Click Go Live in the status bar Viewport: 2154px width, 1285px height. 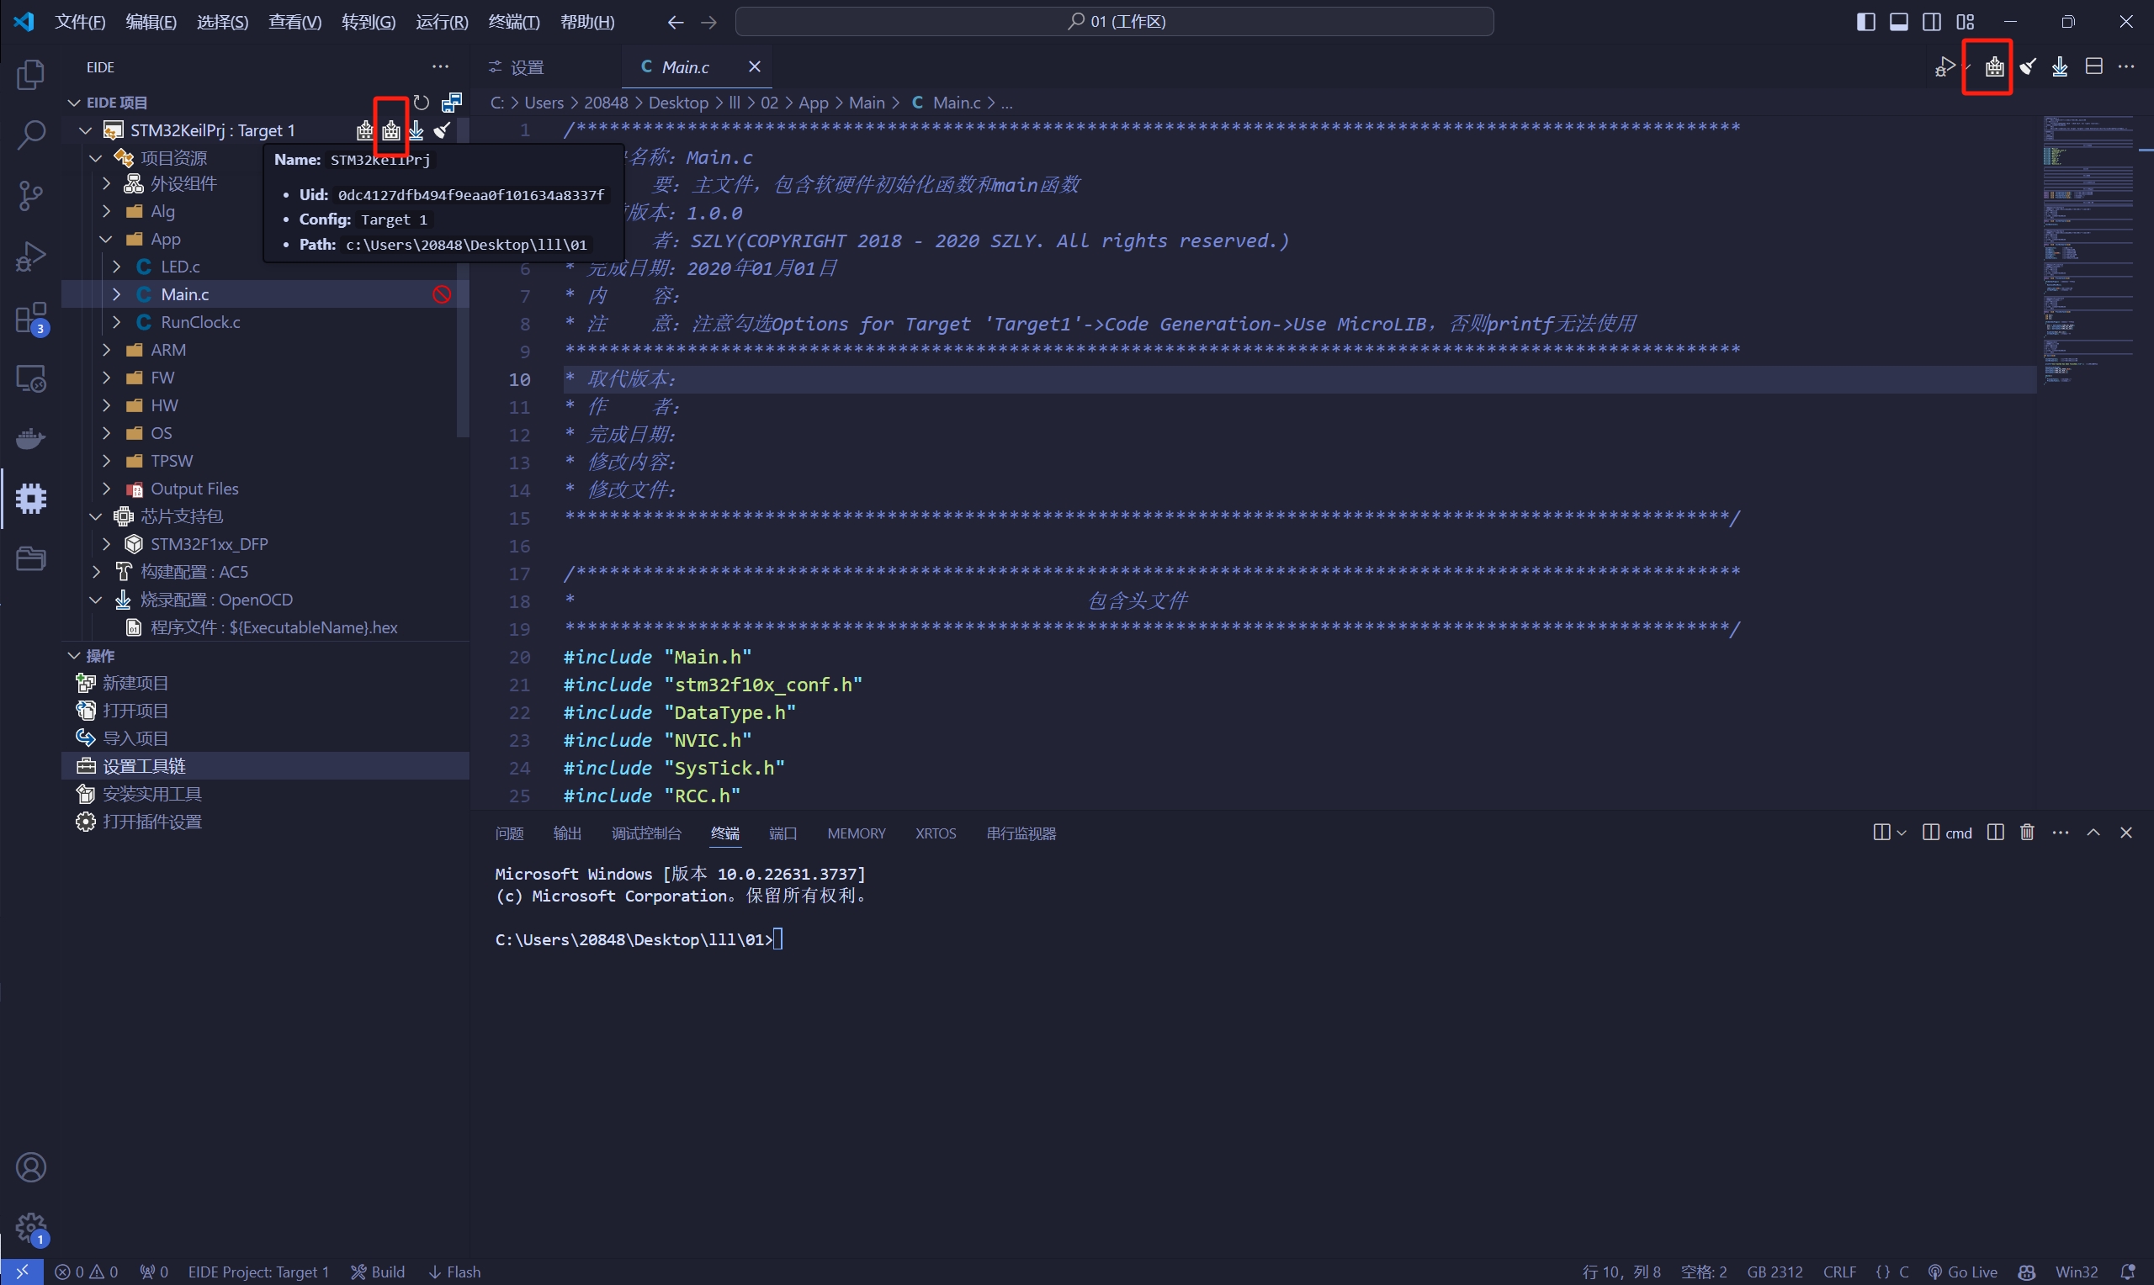1963,1272
